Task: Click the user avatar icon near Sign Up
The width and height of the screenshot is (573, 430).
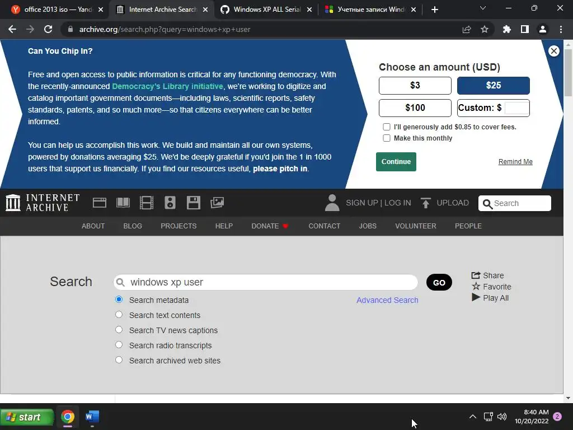Action: tap(332, 203)
